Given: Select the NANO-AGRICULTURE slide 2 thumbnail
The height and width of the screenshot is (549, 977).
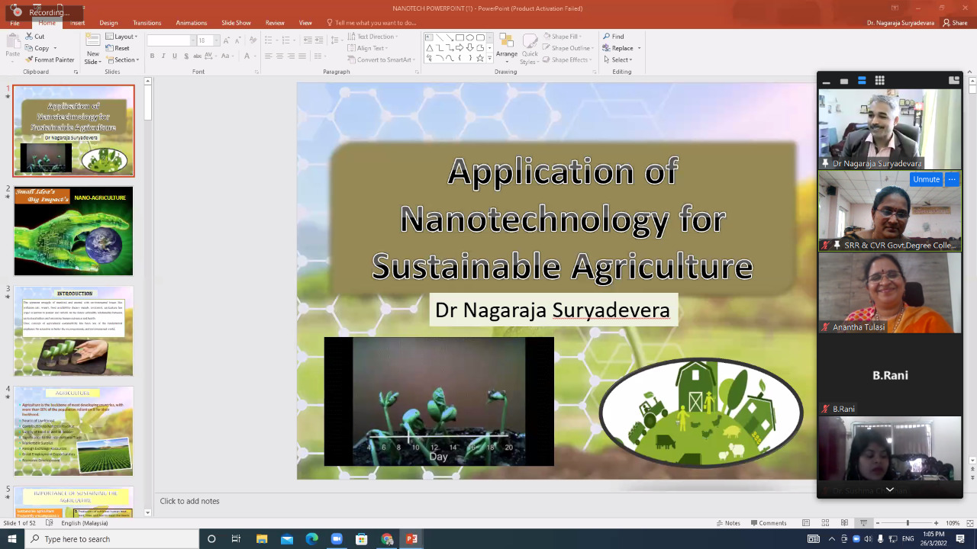Looking at the screenshot, I should pos(73,231).
